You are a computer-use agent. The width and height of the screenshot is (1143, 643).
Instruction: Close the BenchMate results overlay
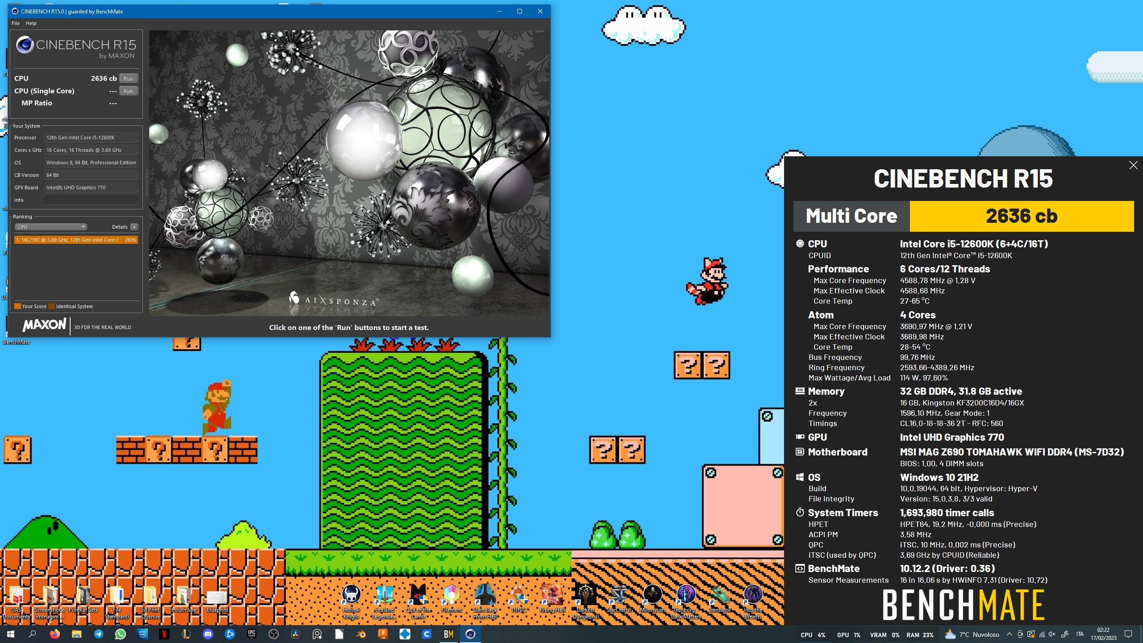point(1133,165)
